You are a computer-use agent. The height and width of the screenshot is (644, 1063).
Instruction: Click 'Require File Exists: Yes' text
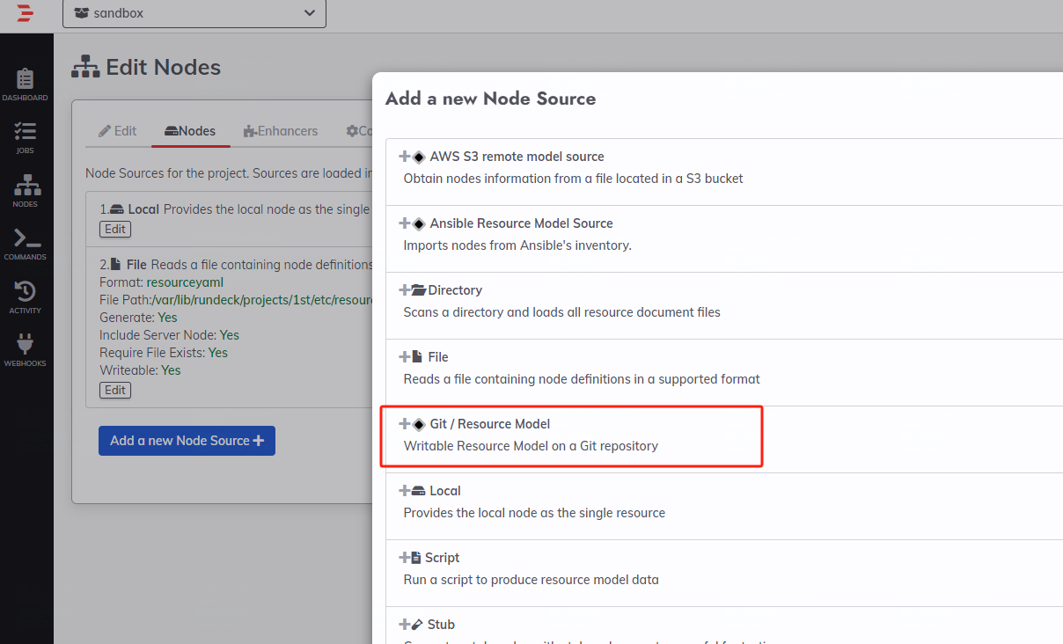[164, 353]
